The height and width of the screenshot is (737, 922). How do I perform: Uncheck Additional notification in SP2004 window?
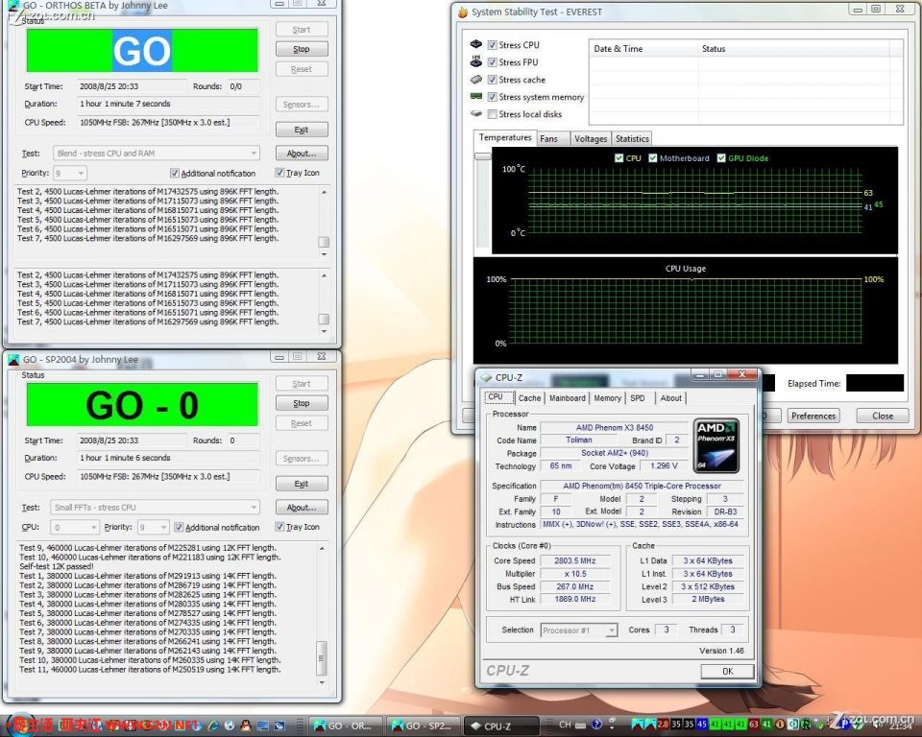coord(179,527)
